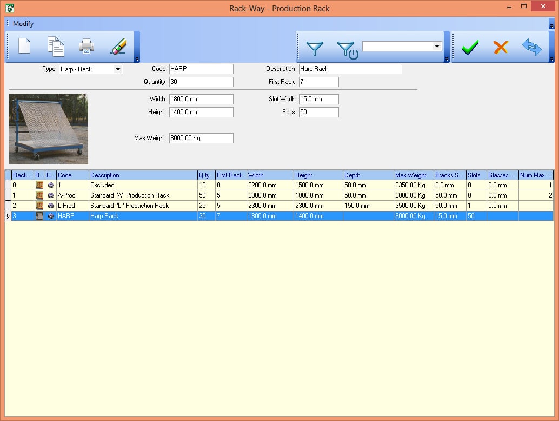Click the Description field with Harp Rack
Viewport: 559px width, 421px height.
(350, 69)
